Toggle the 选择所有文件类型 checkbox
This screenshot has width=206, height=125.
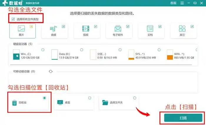click(x=13, y=19)
